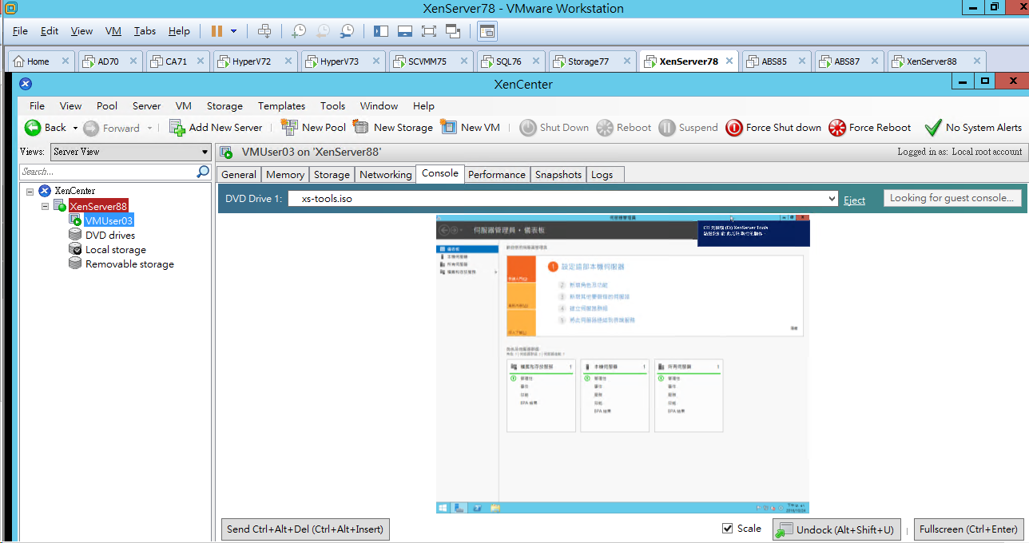Viewport: 1029px width, 543px height.
Task: Click the magnifier search icon
Action: tap(203, 172)
